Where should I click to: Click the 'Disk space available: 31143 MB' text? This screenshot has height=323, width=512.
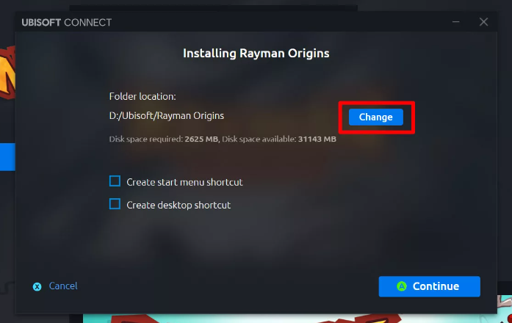click(279, 139)
